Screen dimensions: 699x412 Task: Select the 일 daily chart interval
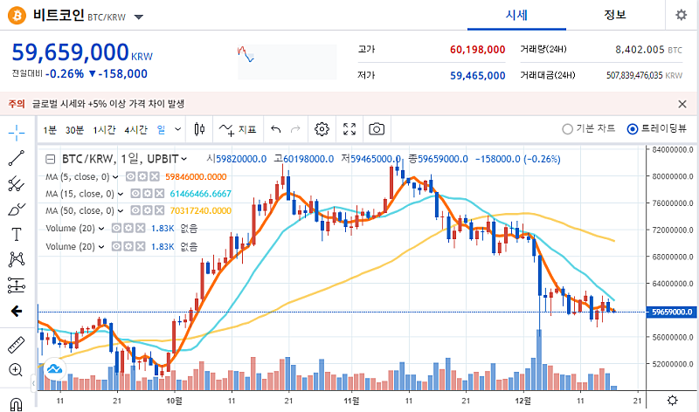point(161,129)
